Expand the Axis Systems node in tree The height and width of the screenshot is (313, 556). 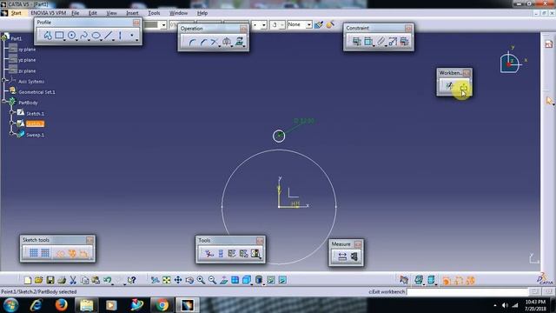4,81
